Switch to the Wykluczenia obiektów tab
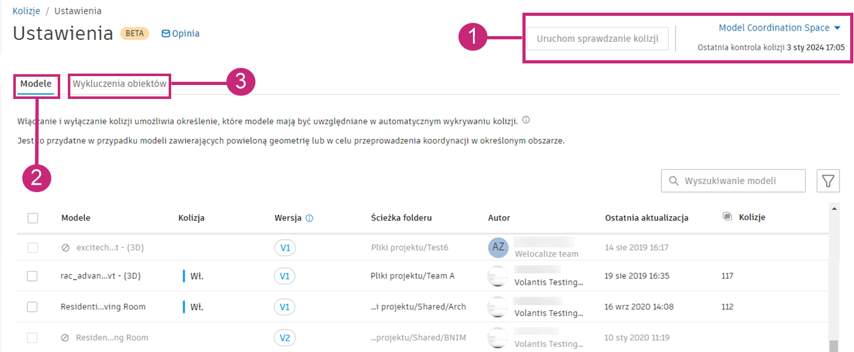The width and height of the screenshot is (854, 352). tap(120, 84)
